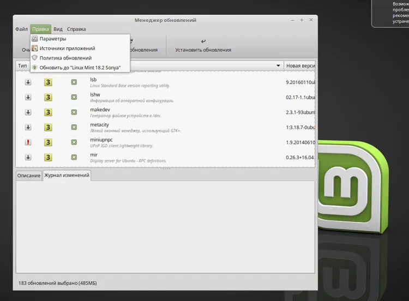Uncheck the miniupnpc update checkbox
This screenshot has width=409, height=301.
point(74,142)
